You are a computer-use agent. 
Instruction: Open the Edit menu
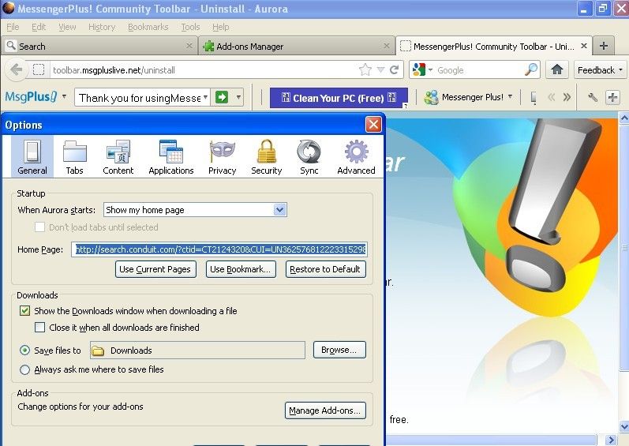39,27
